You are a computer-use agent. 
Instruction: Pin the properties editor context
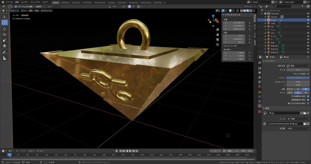click(x=308, y=57)
